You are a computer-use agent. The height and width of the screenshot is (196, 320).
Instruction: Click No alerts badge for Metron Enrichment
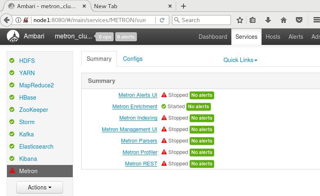point(198,107)
